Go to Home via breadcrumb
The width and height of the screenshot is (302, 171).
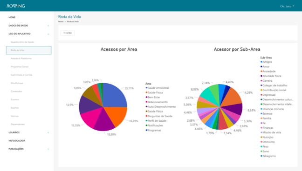coord(61,22)
